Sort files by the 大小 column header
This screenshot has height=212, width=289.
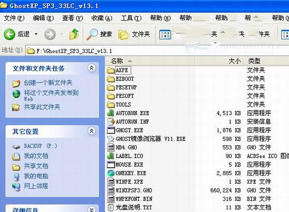point(220,61)
